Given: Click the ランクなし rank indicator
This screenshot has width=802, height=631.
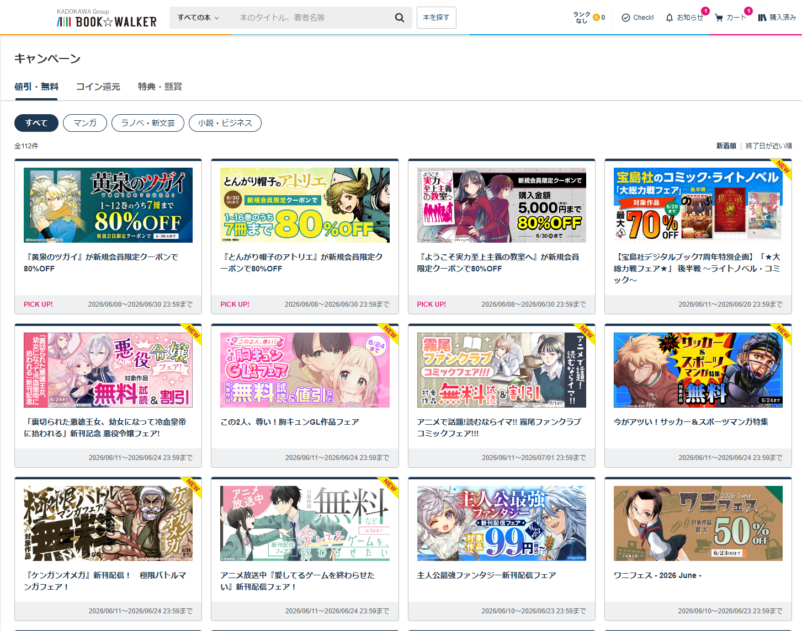Looking at the screenshot, I should pyautogui.click(x=581, y=18).
